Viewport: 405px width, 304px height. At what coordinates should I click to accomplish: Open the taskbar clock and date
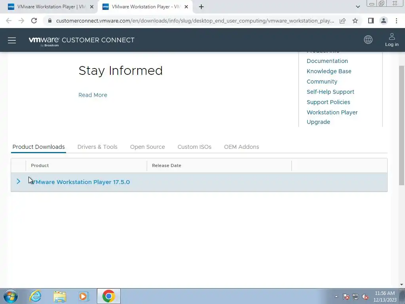[385, 296]
